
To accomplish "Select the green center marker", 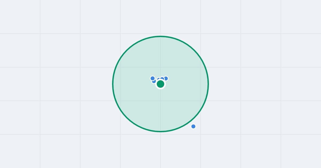I will point(160,84).
